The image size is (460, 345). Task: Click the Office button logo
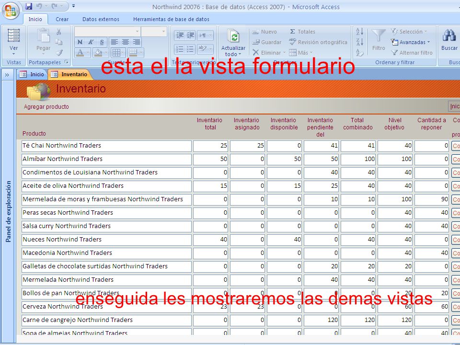pyautogui.click(x=11, y=11)
